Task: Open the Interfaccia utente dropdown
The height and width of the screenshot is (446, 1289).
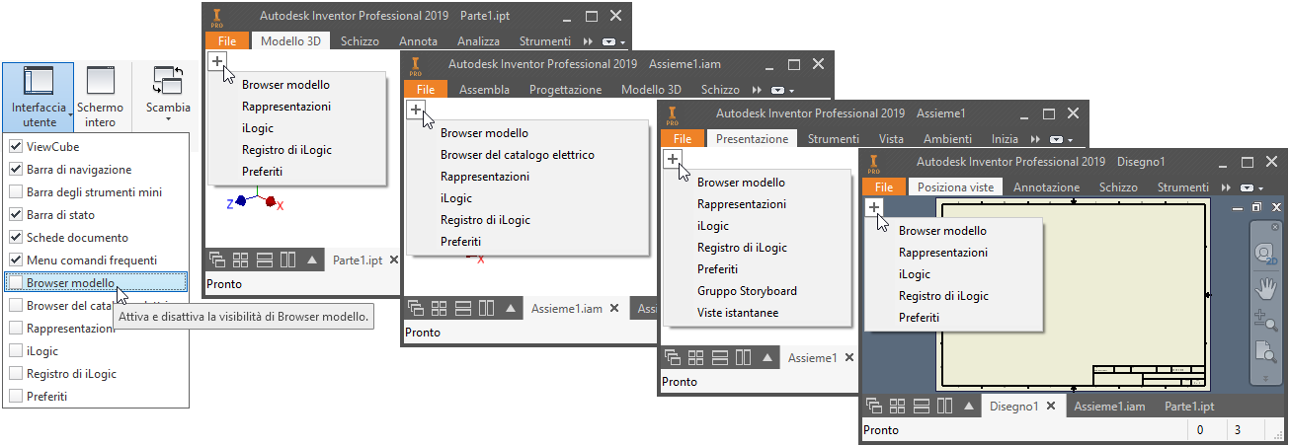Action: tap(39, 98)
